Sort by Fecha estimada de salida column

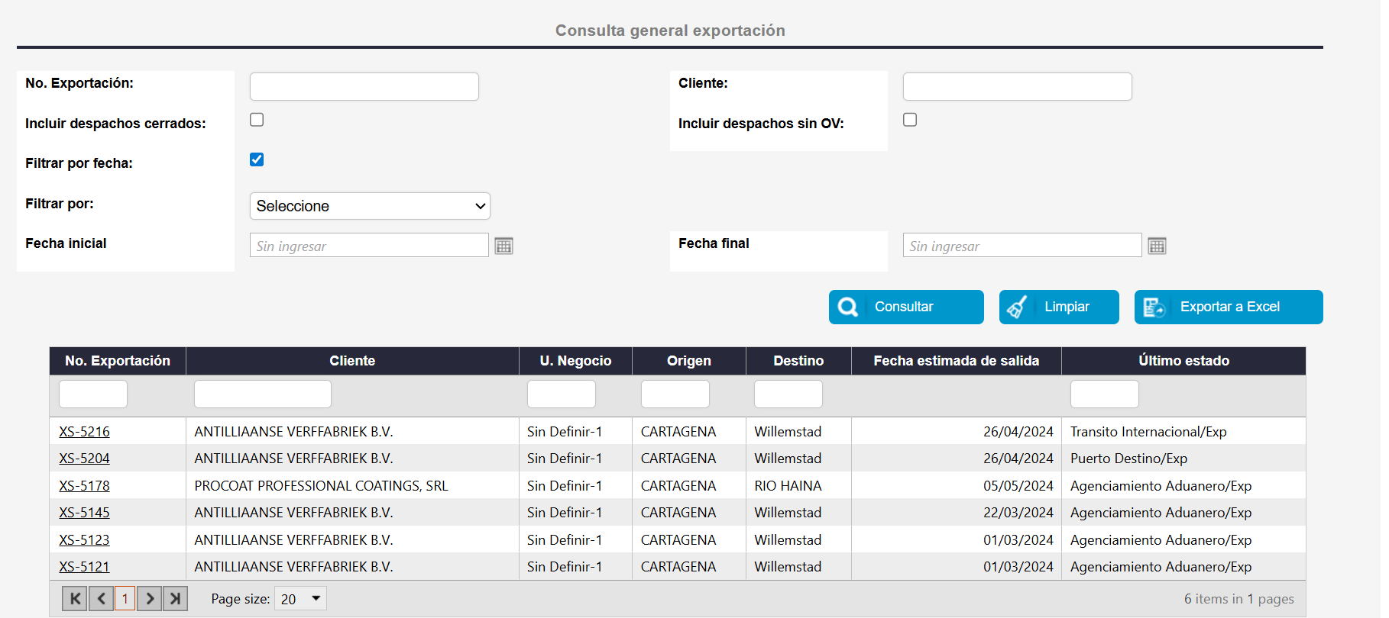click(956, 361)
